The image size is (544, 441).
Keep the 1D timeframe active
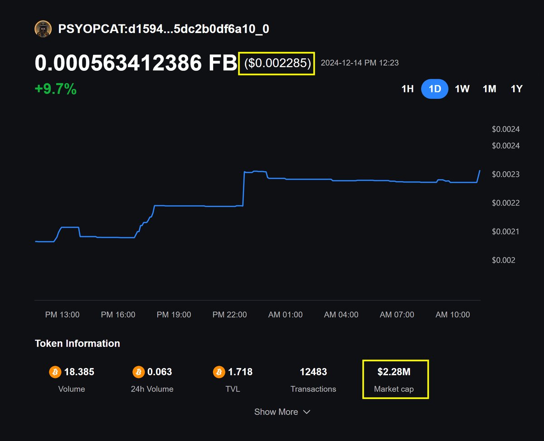click(x=434, y=89)
